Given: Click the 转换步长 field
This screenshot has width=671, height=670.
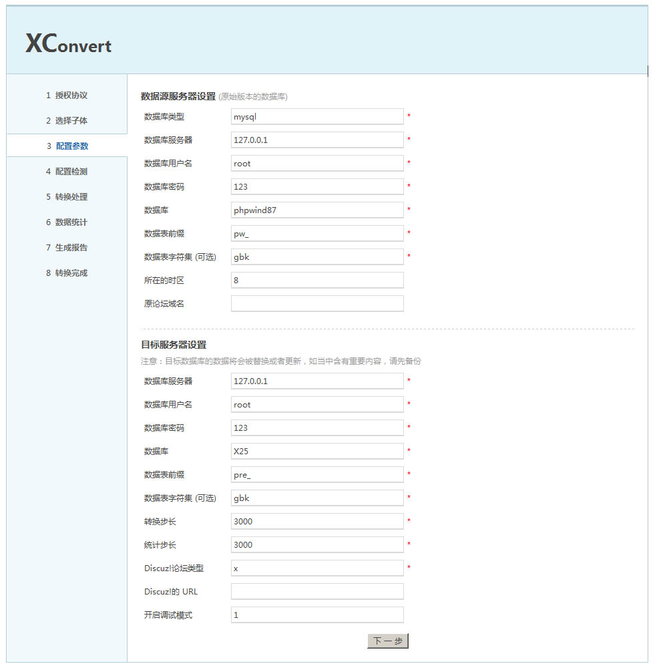Looking at the screenshot, I should (317, 522).
